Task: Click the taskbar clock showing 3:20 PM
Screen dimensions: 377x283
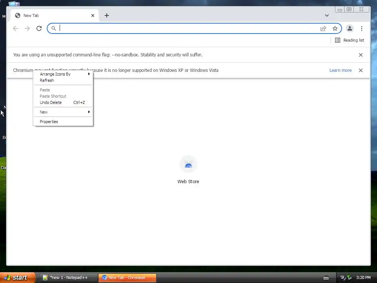Action: point(363,277)
